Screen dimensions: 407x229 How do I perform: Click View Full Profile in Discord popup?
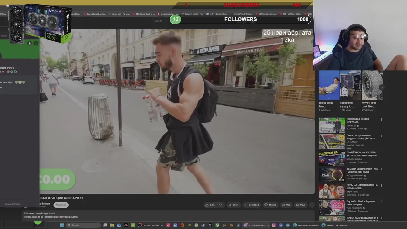tap(13, 204)
